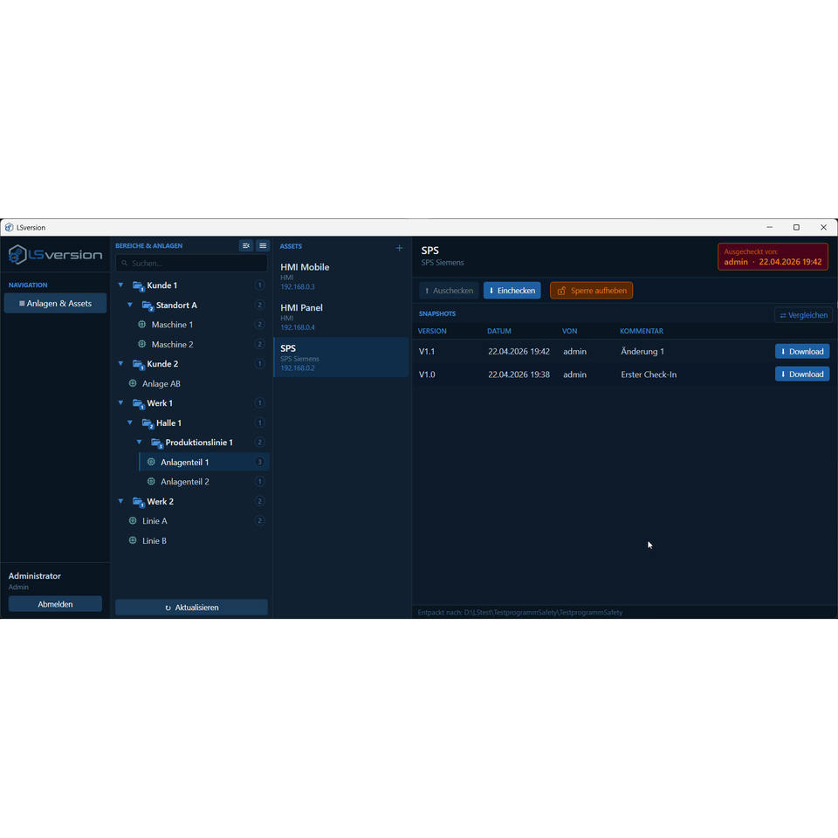The width and height of the screenshot is (838, 838).
Task: Click the Aktualisieren refresh button
Action: 191,608
